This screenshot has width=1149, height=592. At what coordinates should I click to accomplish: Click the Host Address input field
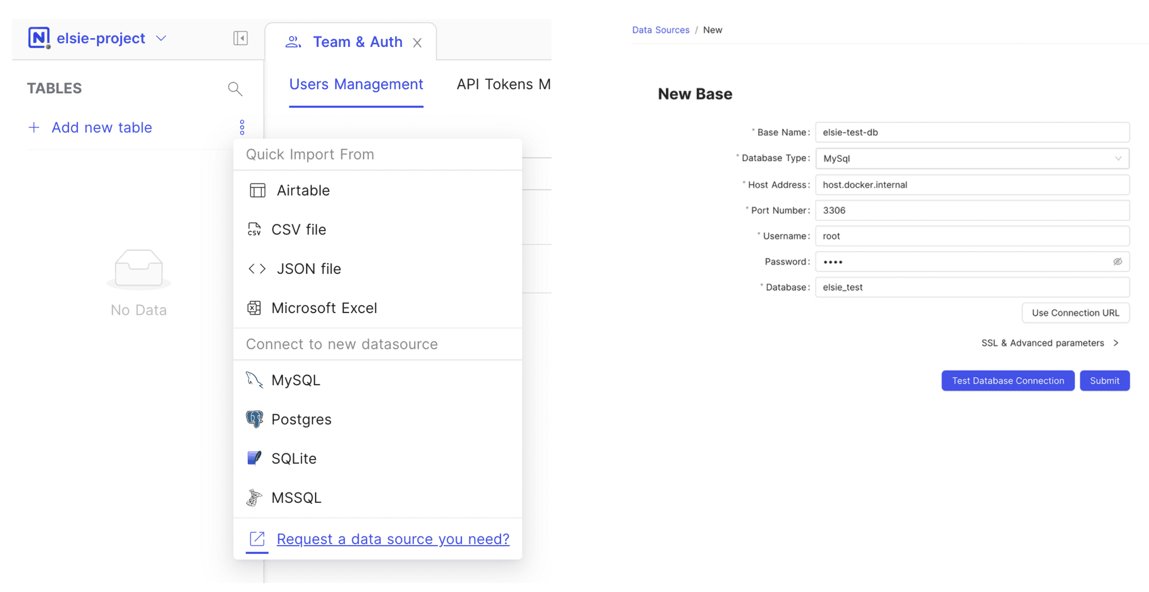click(x=972, y=185)
